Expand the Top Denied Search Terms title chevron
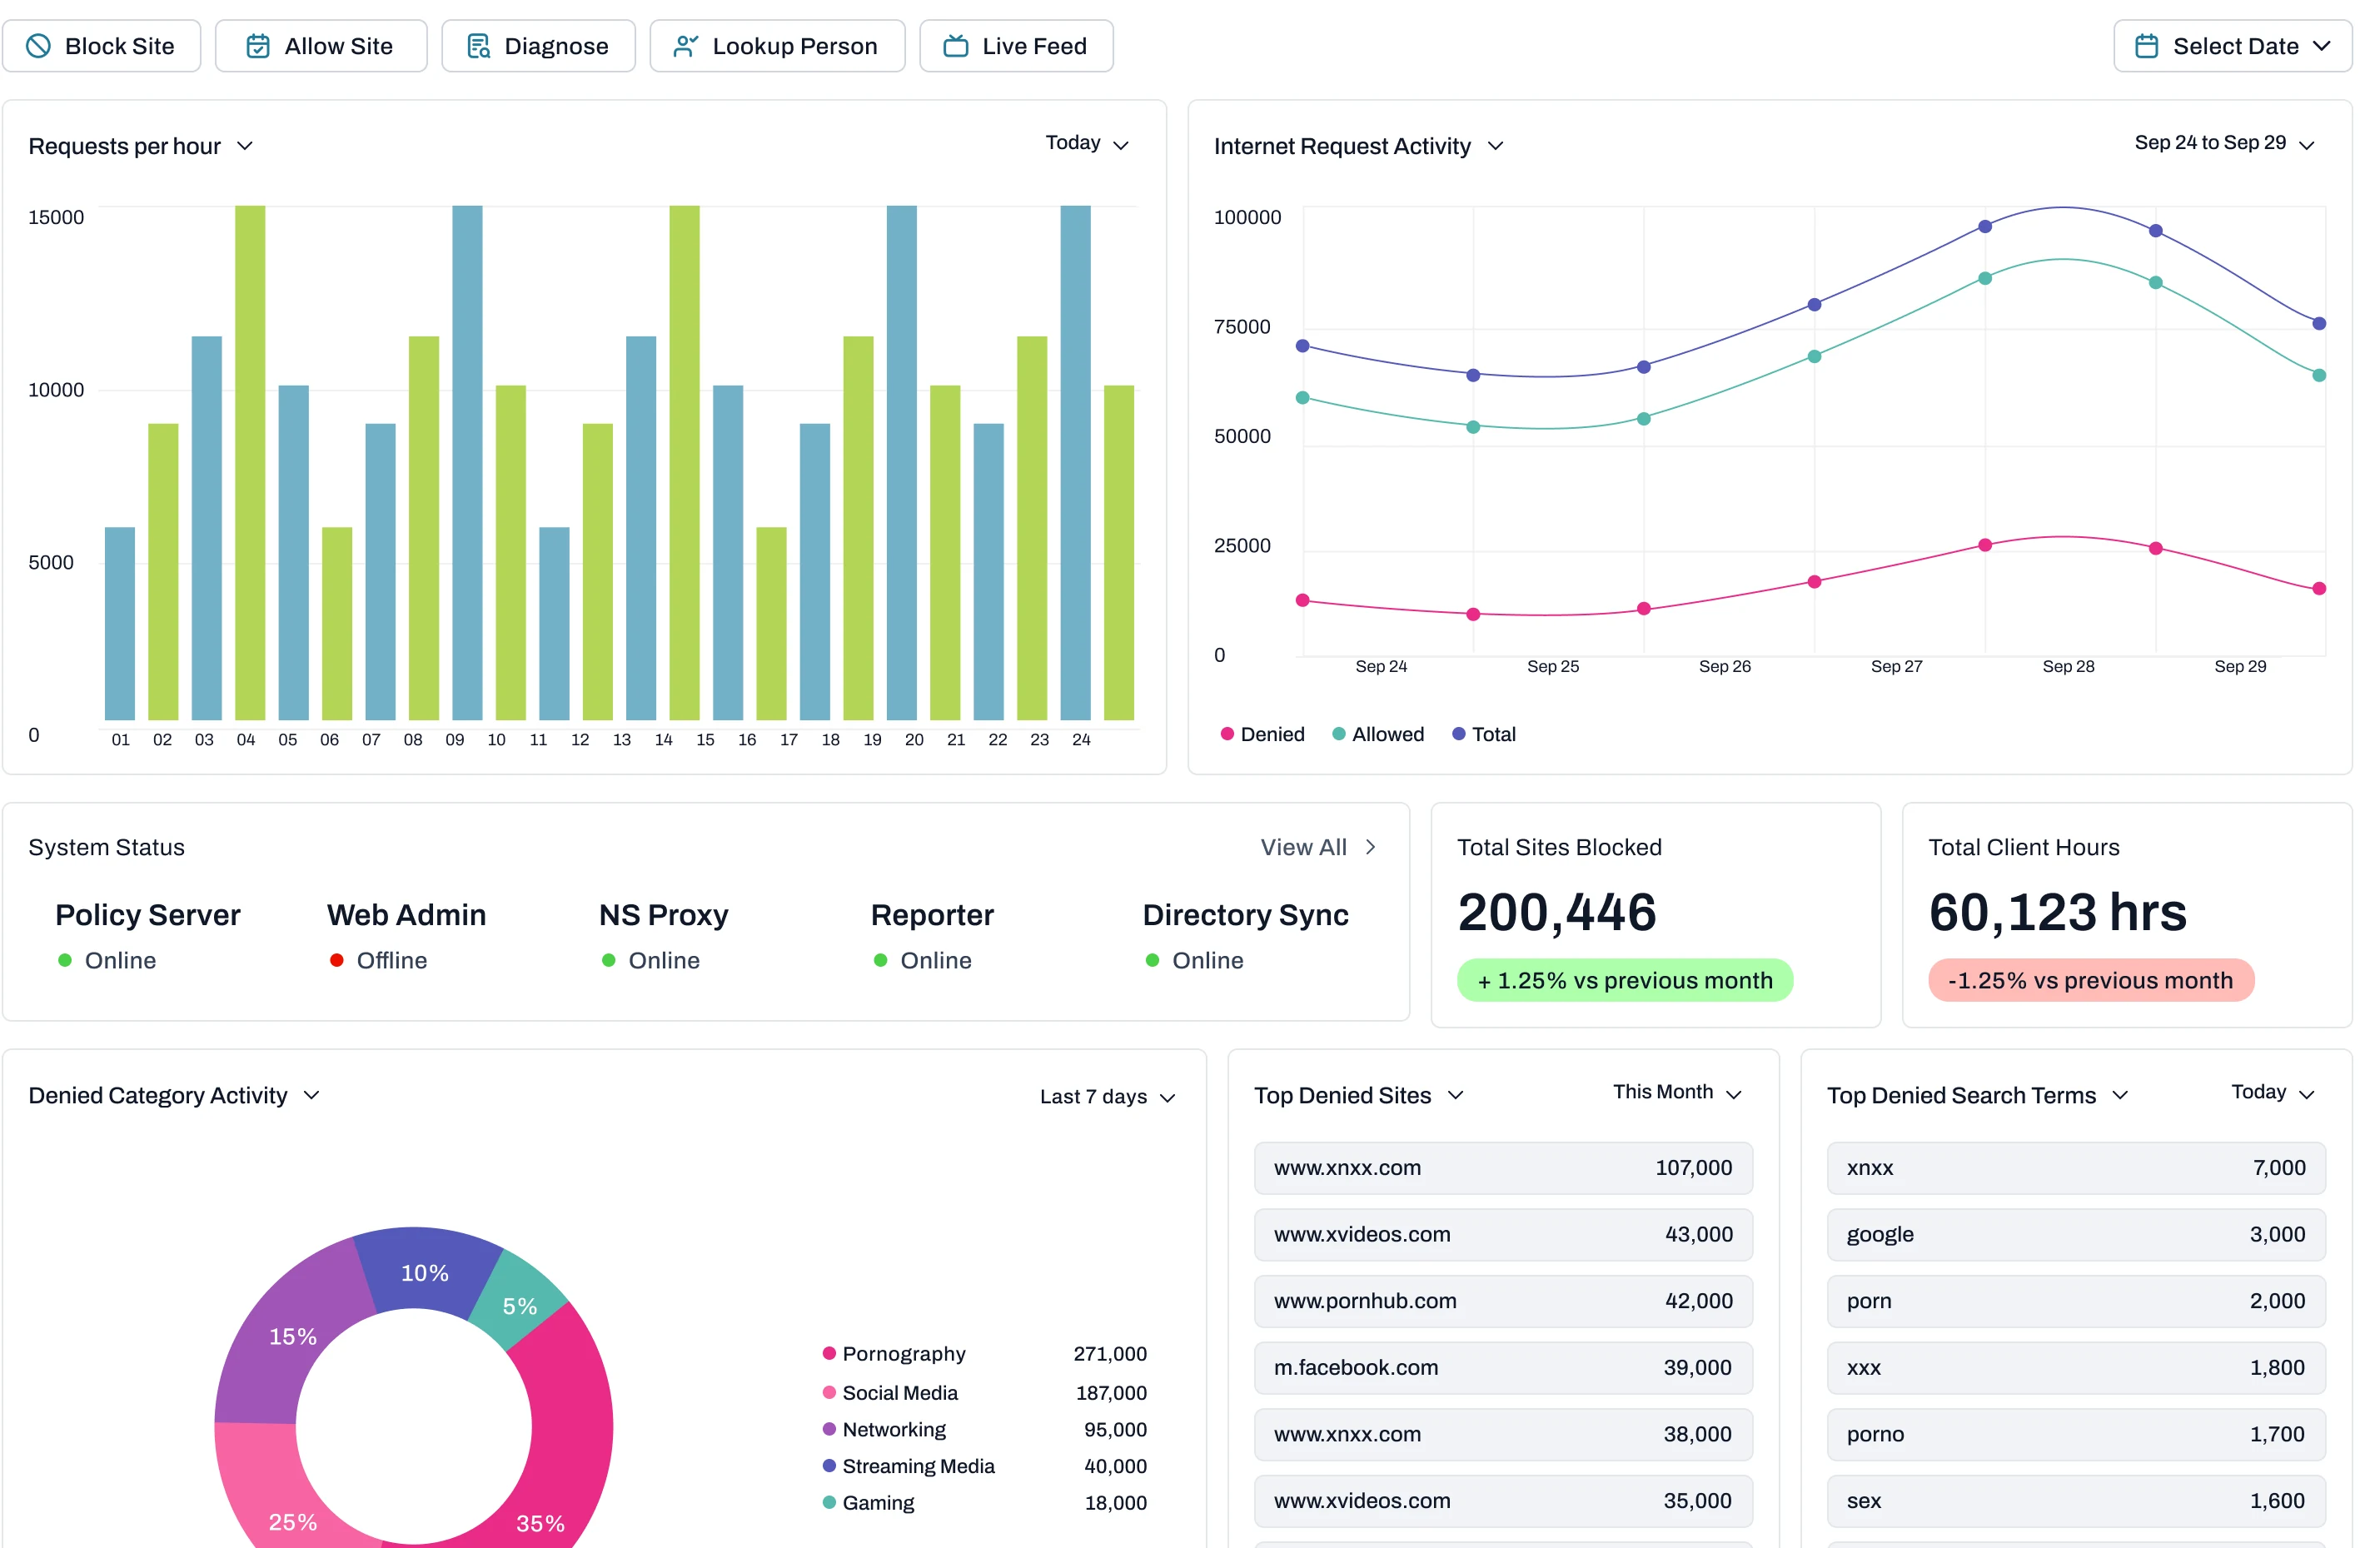2380x1548 pixels. point(2120,1095)
